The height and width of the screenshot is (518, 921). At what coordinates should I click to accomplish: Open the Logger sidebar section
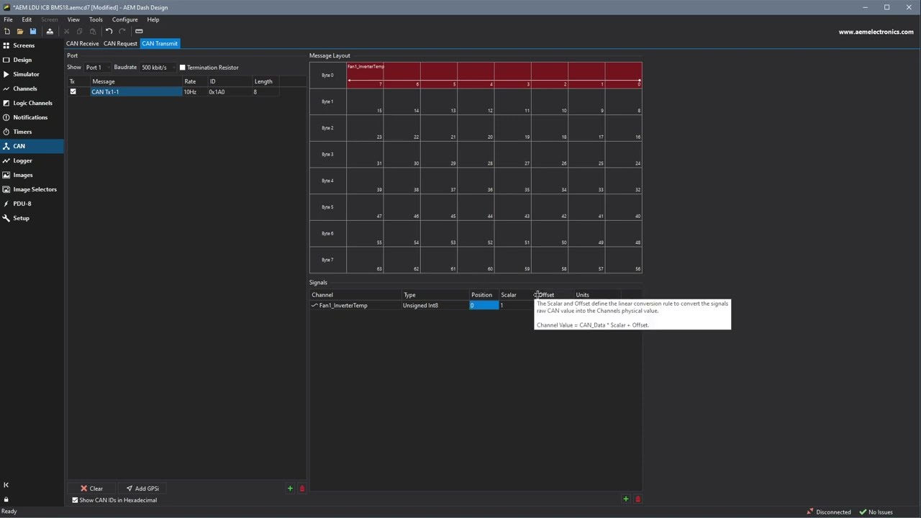click(32, 160)
